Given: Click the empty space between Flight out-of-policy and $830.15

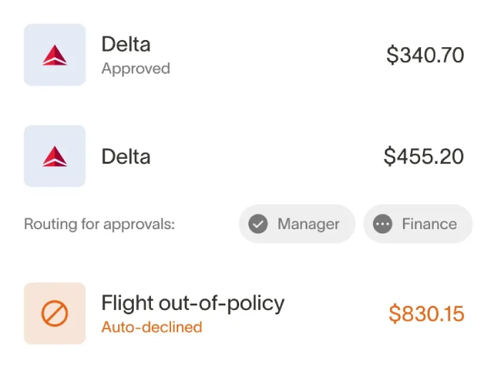Looking at the screenshot, I should click(x=336, y=314).
